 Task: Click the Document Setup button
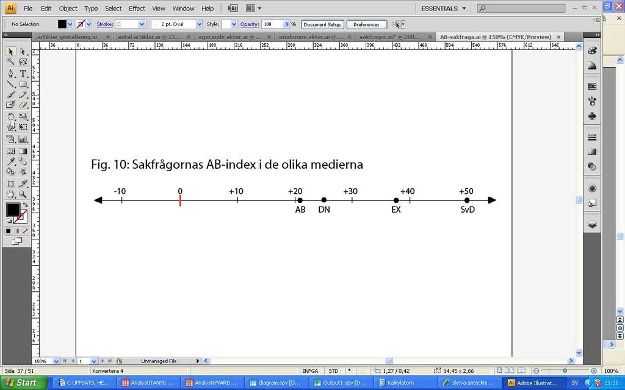click(322, 24)
